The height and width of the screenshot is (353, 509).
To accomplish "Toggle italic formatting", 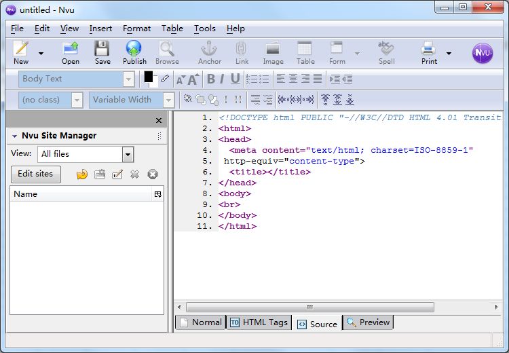I will pyautogui.click(x=222, y=79).
